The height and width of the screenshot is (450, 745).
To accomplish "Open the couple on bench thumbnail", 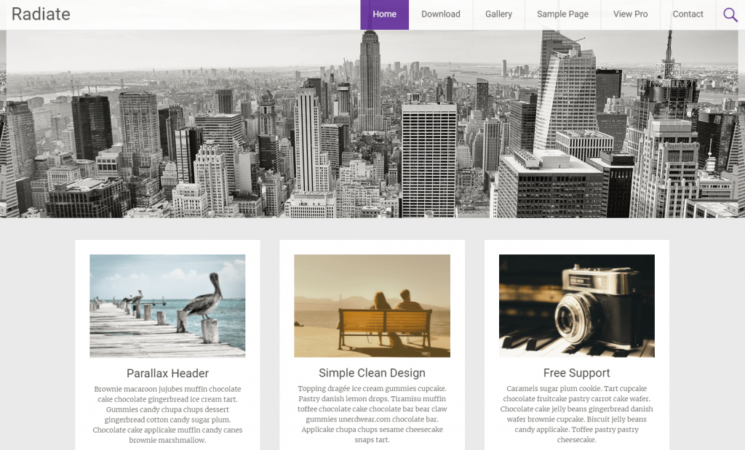I will click(372, 306).
